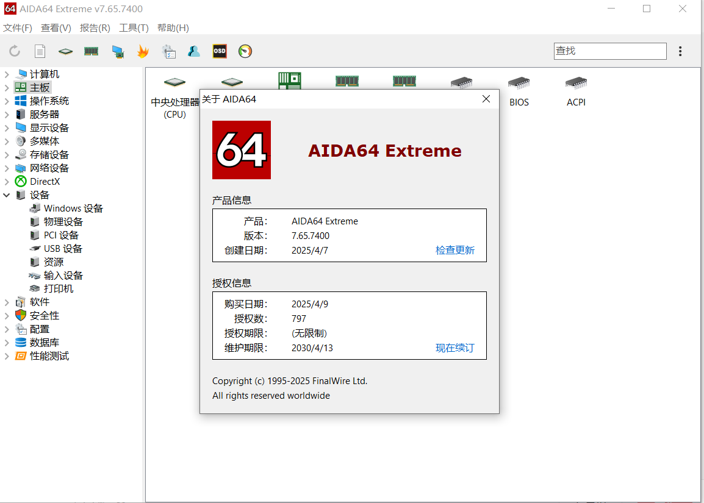Viewport: 704px width, 503px height.
Task: Click version value 7.65.7400 in dialog
Action: tap(311, 235)
